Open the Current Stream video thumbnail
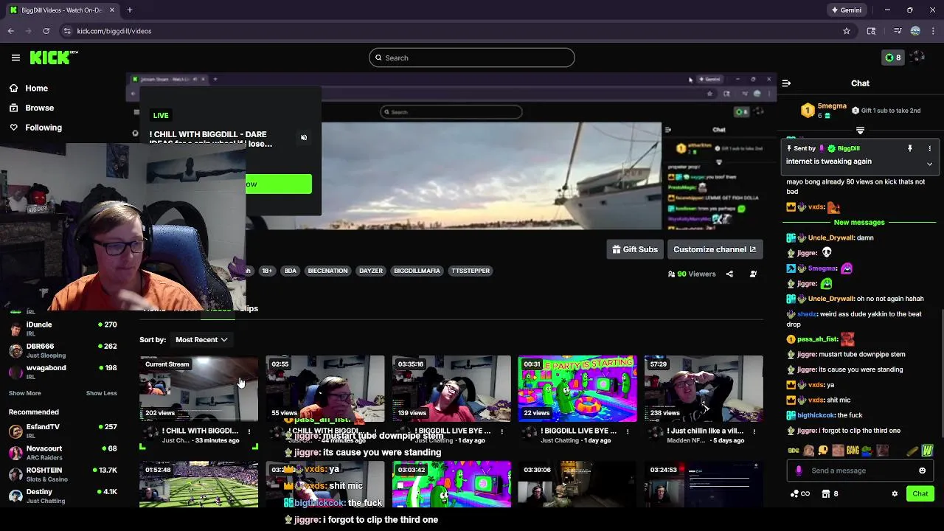 [199, 389]
